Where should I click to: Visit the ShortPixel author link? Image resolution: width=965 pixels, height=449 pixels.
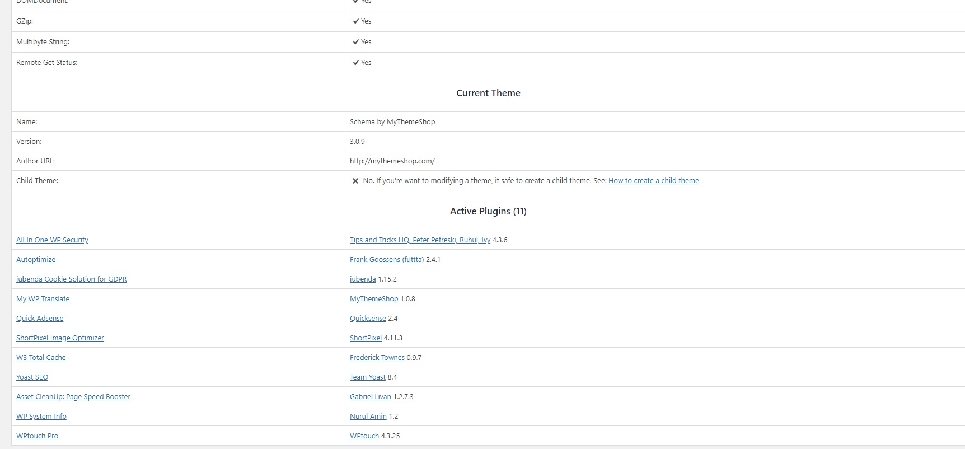point(366,338)
